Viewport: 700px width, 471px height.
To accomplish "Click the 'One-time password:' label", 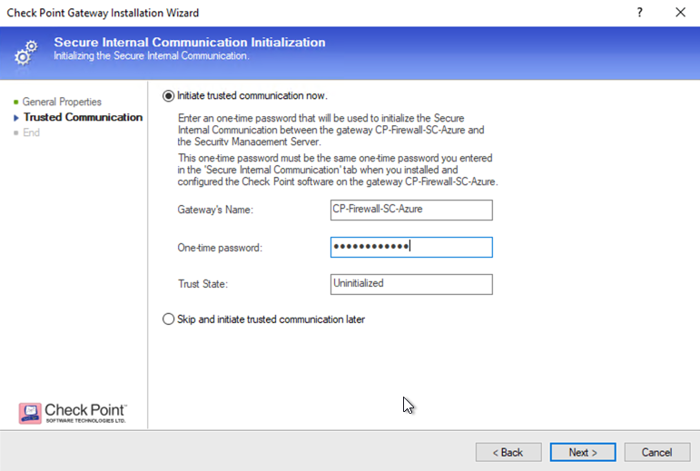I will [x=220, y=248].
